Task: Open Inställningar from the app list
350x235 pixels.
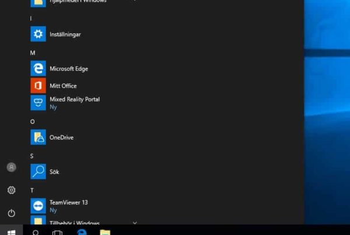Action: (x=65, y=34)
